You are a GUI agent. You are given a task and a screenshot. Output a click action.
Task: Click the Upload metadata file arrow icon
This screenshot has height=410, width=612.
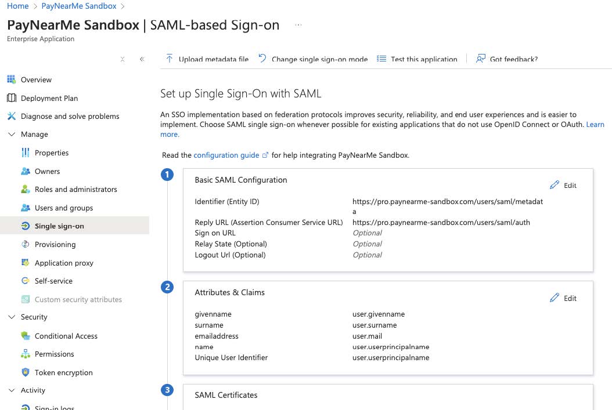click(170, 59)
